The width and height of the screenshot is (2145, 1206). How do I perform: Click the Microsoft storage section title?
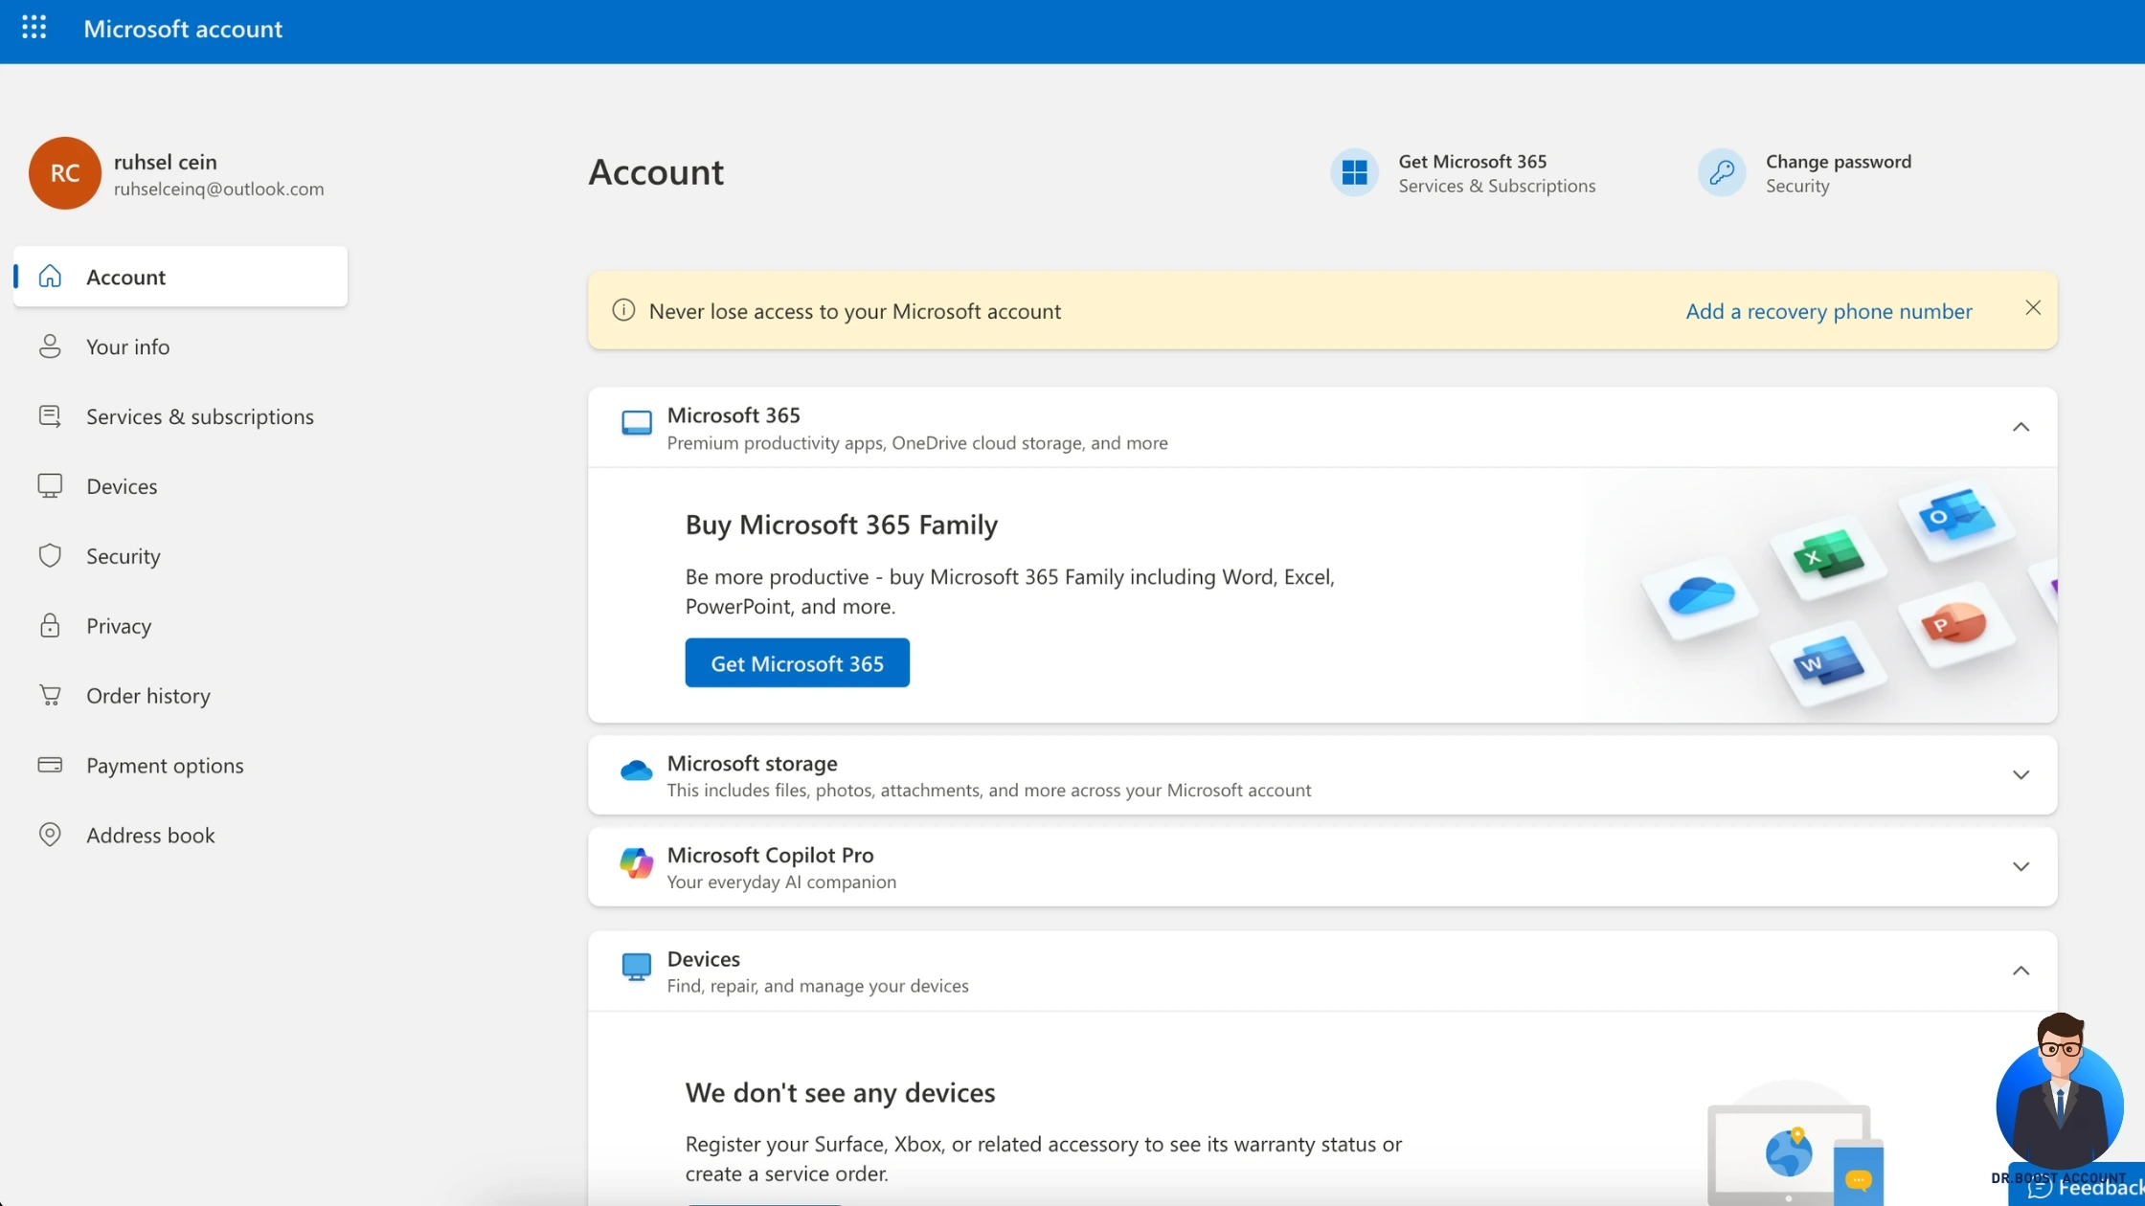tap(752, 763)
